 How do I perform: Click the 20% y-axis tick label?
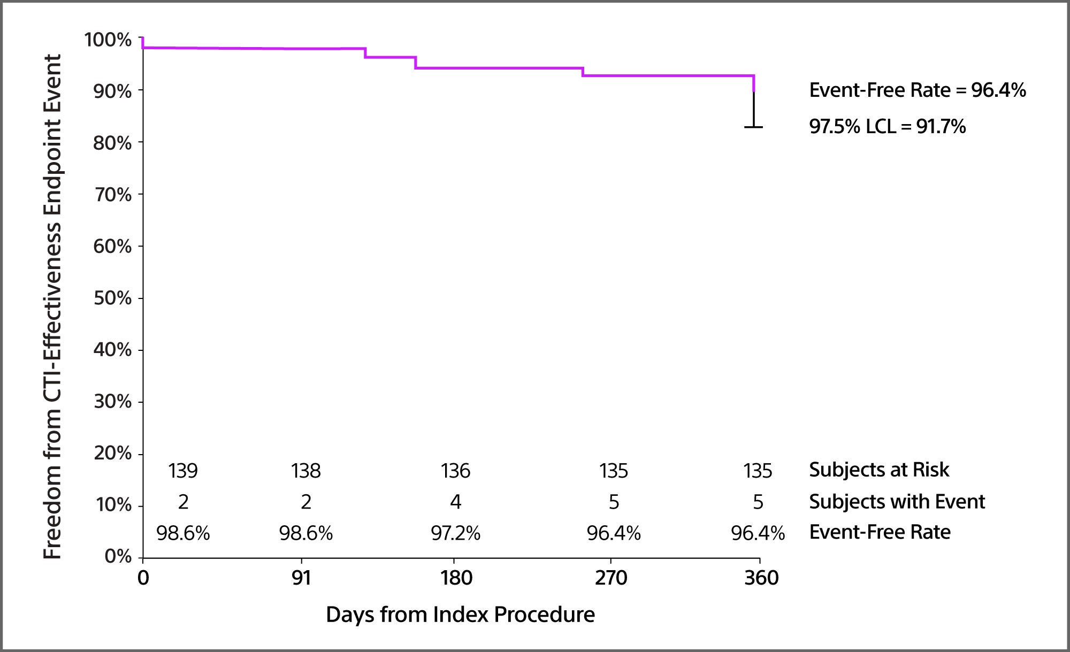click(112, 453)
